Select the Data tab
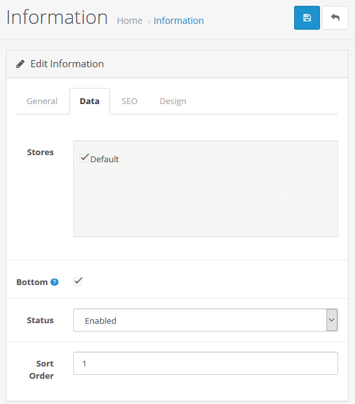The image size is (355, 404). point(89,101)
